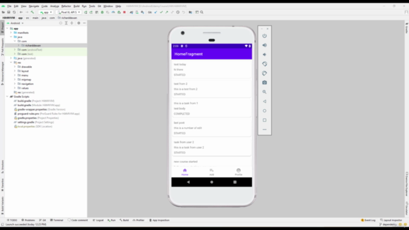Tap emulator panel Overview square
This screenshot has height=230, width=409.
pyautogui.click(x=265, y=120)
